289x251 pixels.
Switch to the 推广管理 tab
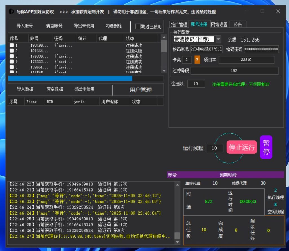coord(179,24)
